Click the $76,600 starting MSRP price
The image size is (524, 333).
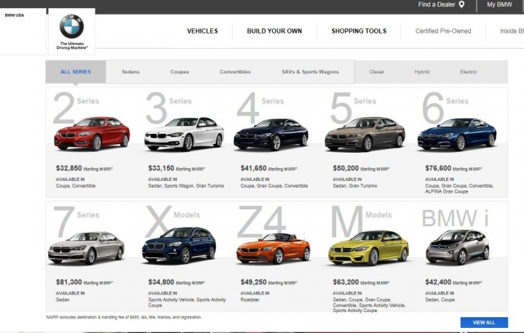453,169
